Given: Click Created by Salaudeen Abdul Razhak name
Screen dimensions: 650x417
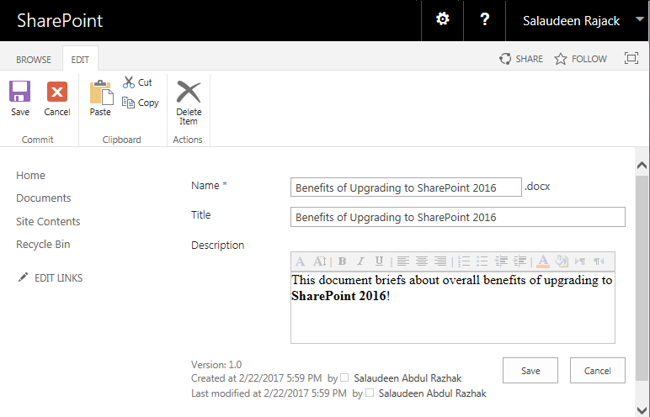Looking at the screenshot, I should coord(408,378).
